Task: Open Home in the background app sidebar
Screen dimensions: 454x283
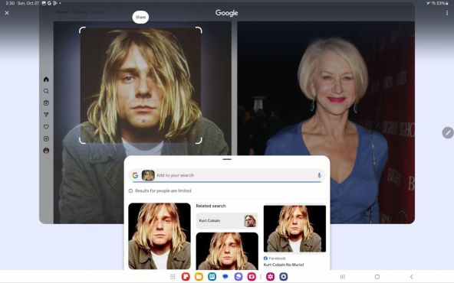Action: 46,79
